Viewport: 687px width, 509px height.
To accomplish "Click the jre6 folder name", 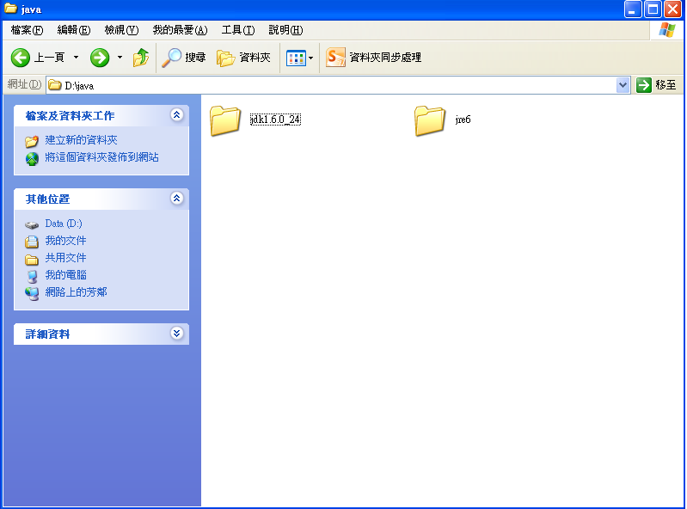I will point(463,120).
